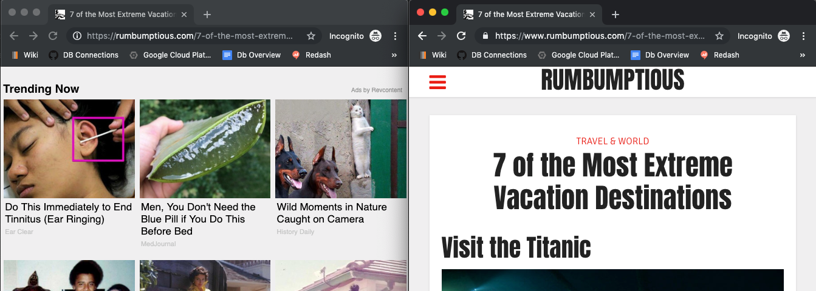Bookmark page with star in right window
816x291 pixels.
[x=719, y=36]
